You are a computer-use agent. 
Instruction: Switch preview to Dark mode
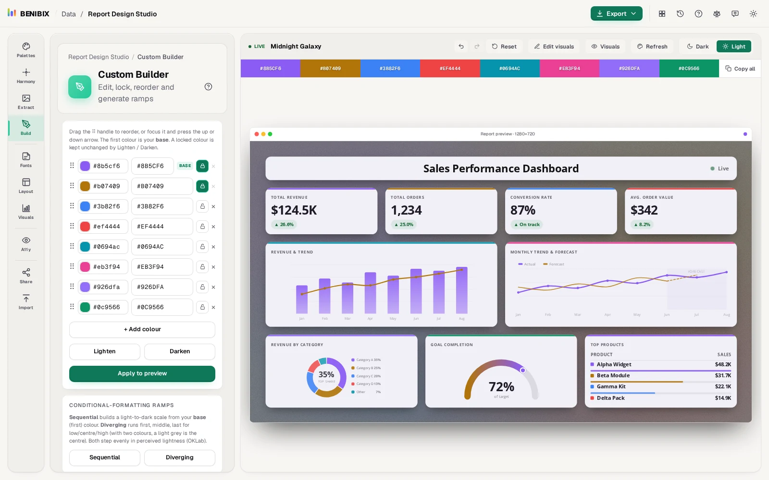[x=698, y=47]
